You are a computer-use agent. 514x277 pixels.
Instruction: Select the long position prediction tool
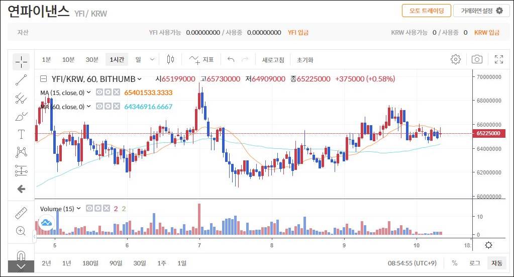point(21,170)
